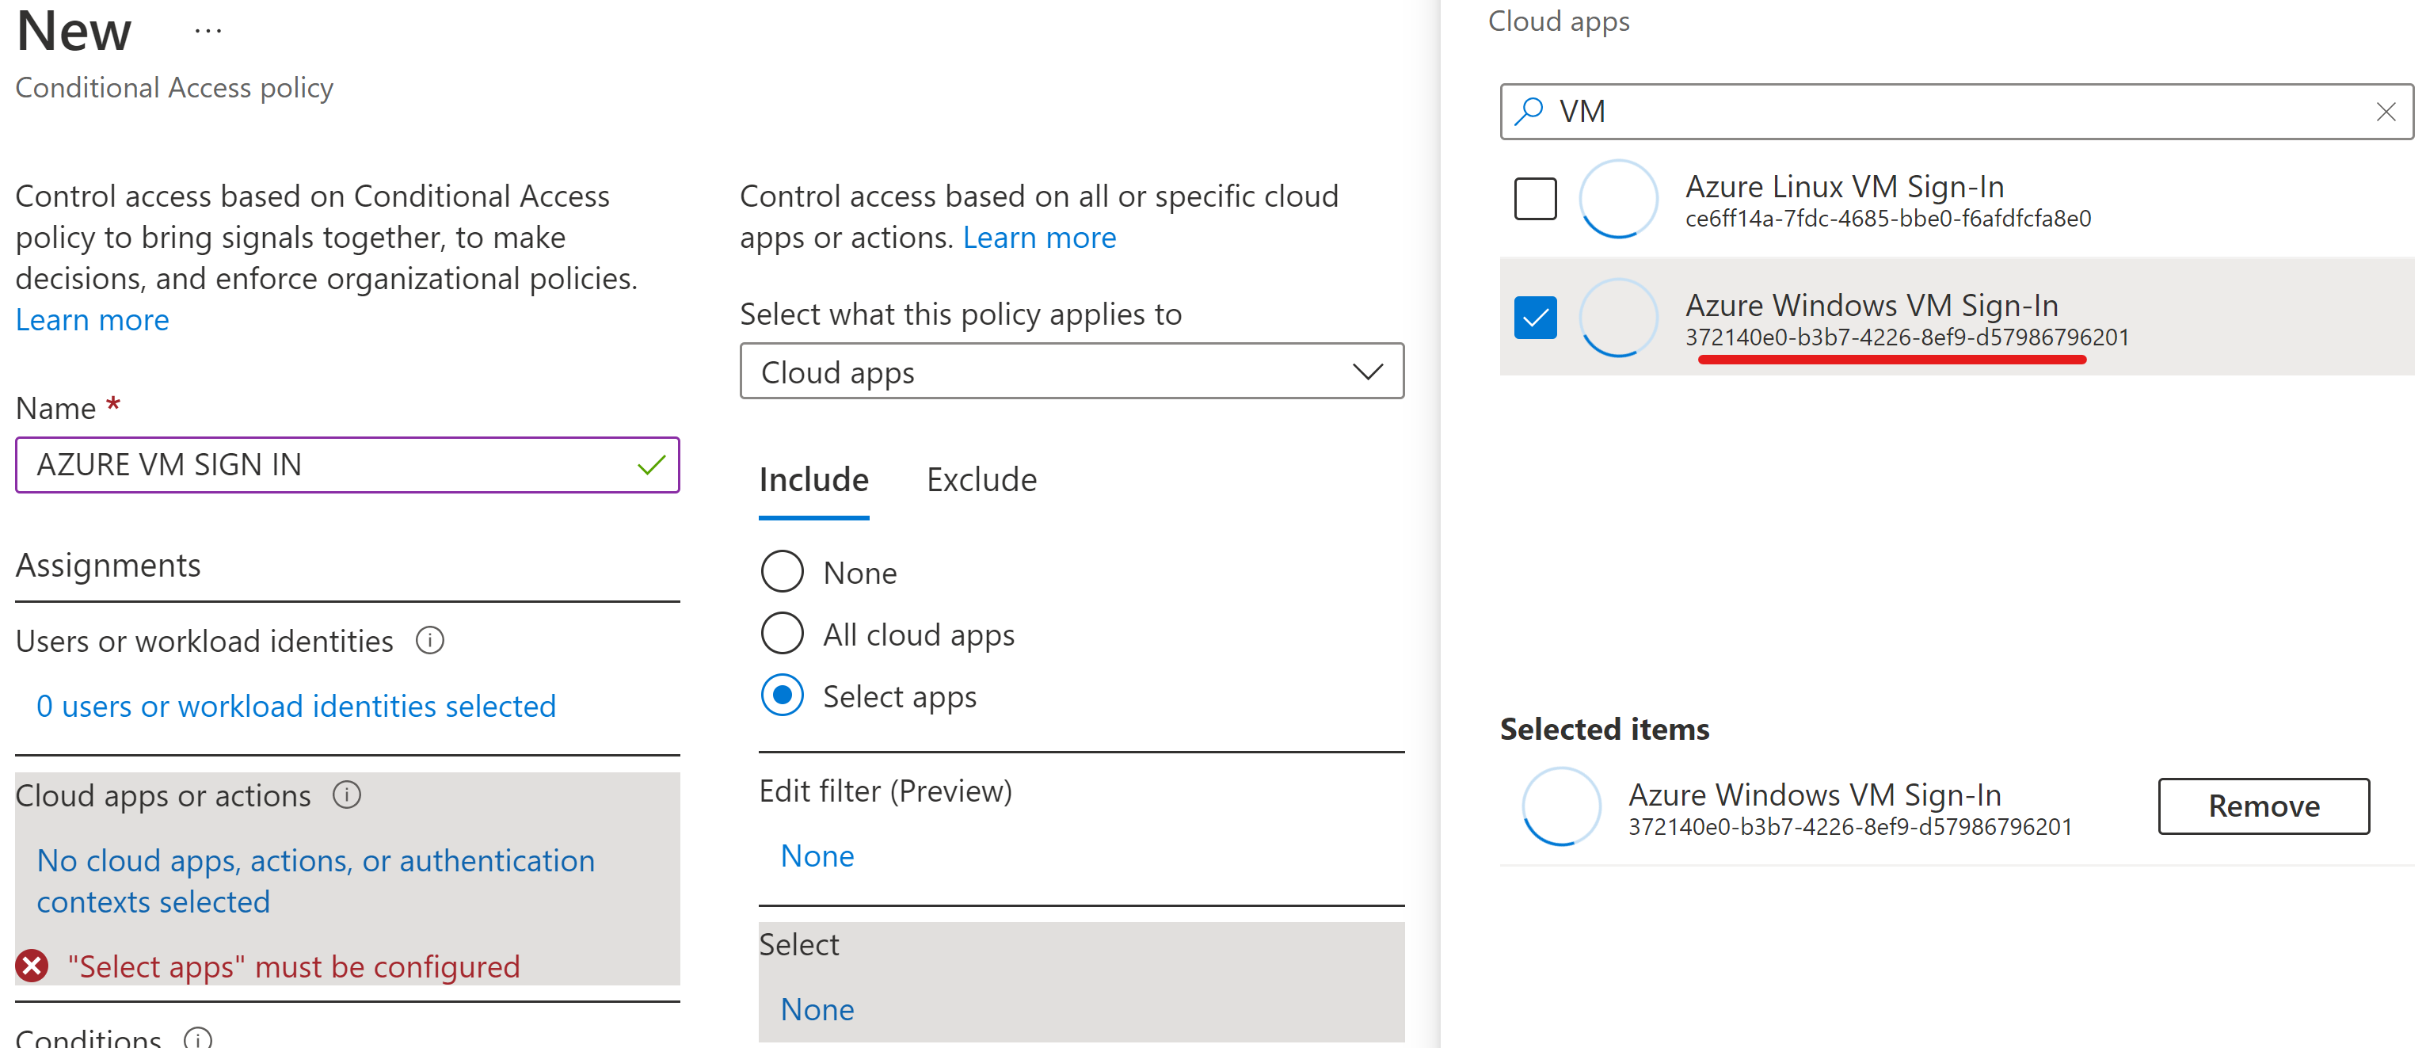
Task: Click info icon beside Users or workload identities
Action: click(429, 640)
